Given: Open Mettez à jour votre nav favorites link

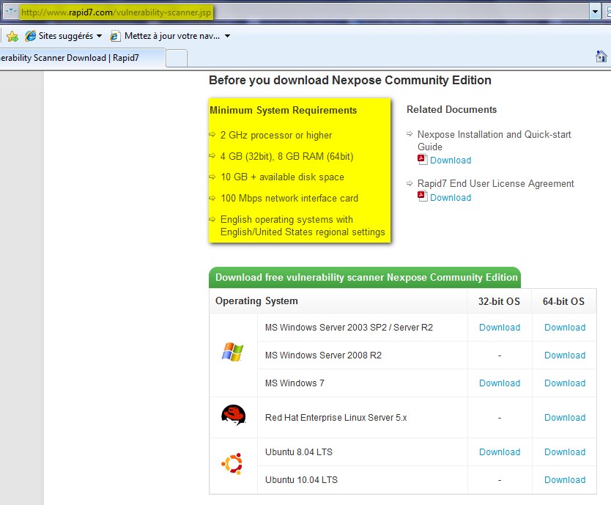Looking at the screenshot, I should 172,36.
